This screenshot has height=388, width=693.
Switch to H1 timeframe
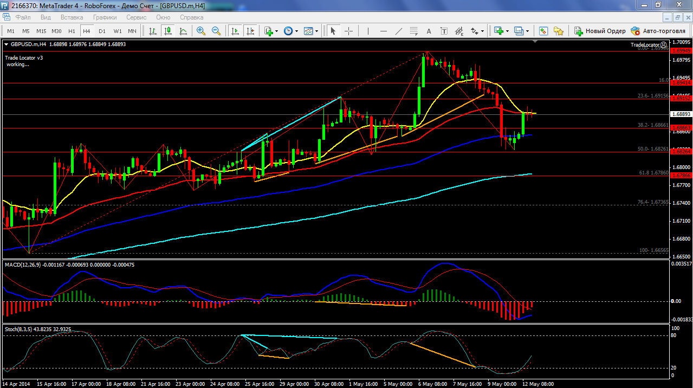72,31
